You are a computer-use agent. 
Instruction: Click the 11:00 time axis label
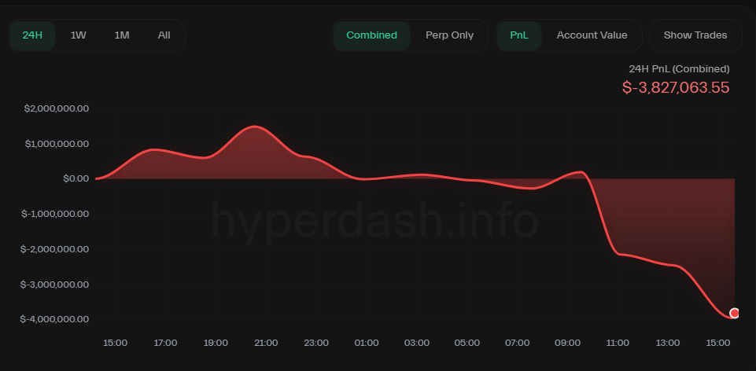(x=618, y=343)
